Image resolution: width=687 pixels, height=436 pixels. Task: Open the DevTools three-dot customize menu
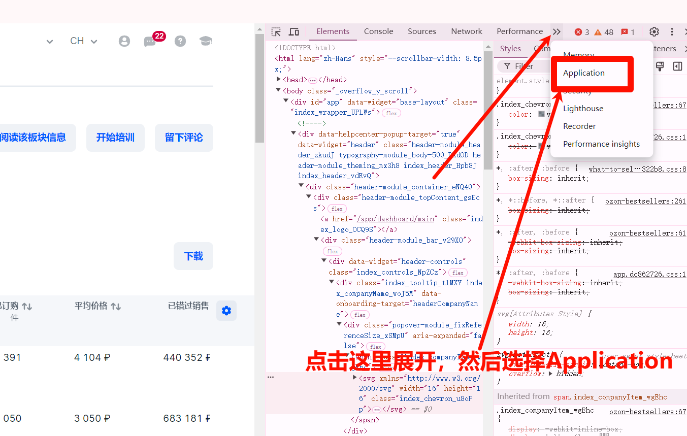(x=672, y=31)
